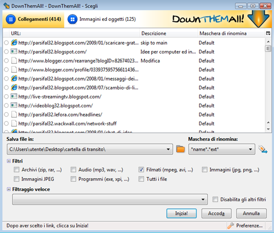Viewport: 274px width, 233px height.
Task: Enable the Immagini (jpg, png) filter
Action: [204, 169]
